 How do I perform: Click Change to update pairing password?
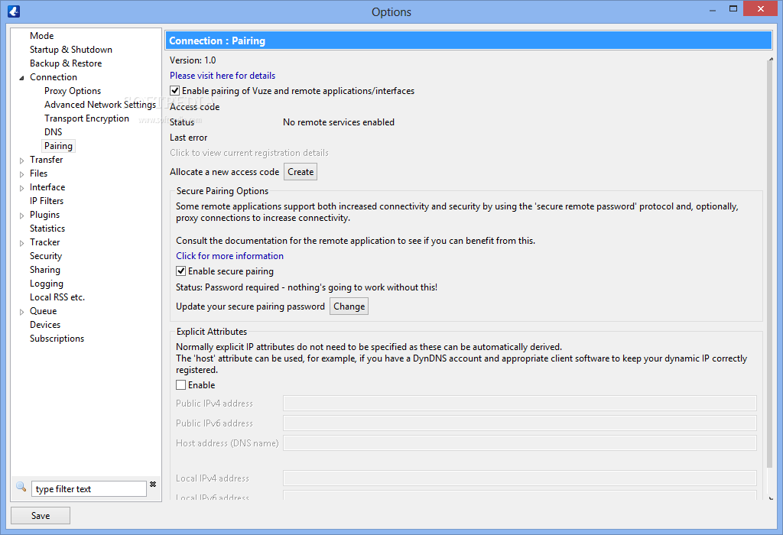tap(349, 306)
